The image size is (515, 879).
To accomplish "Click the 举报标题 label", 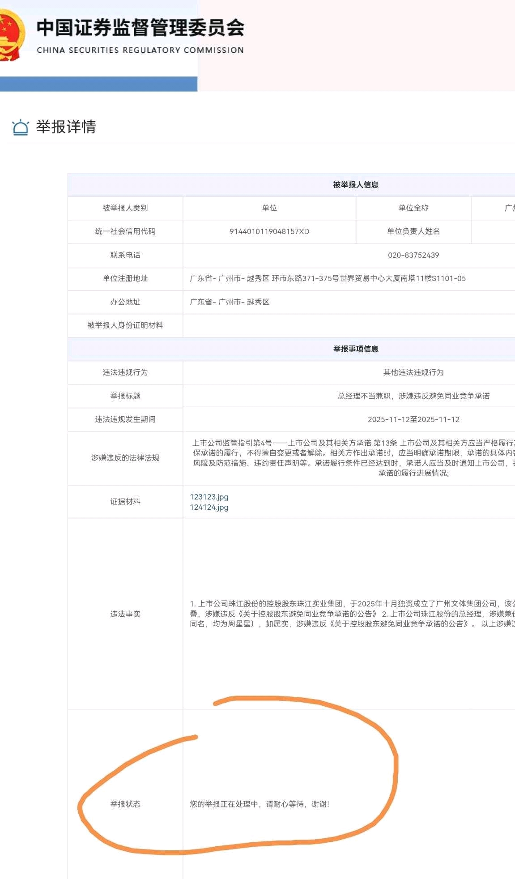I will [125, 396].
